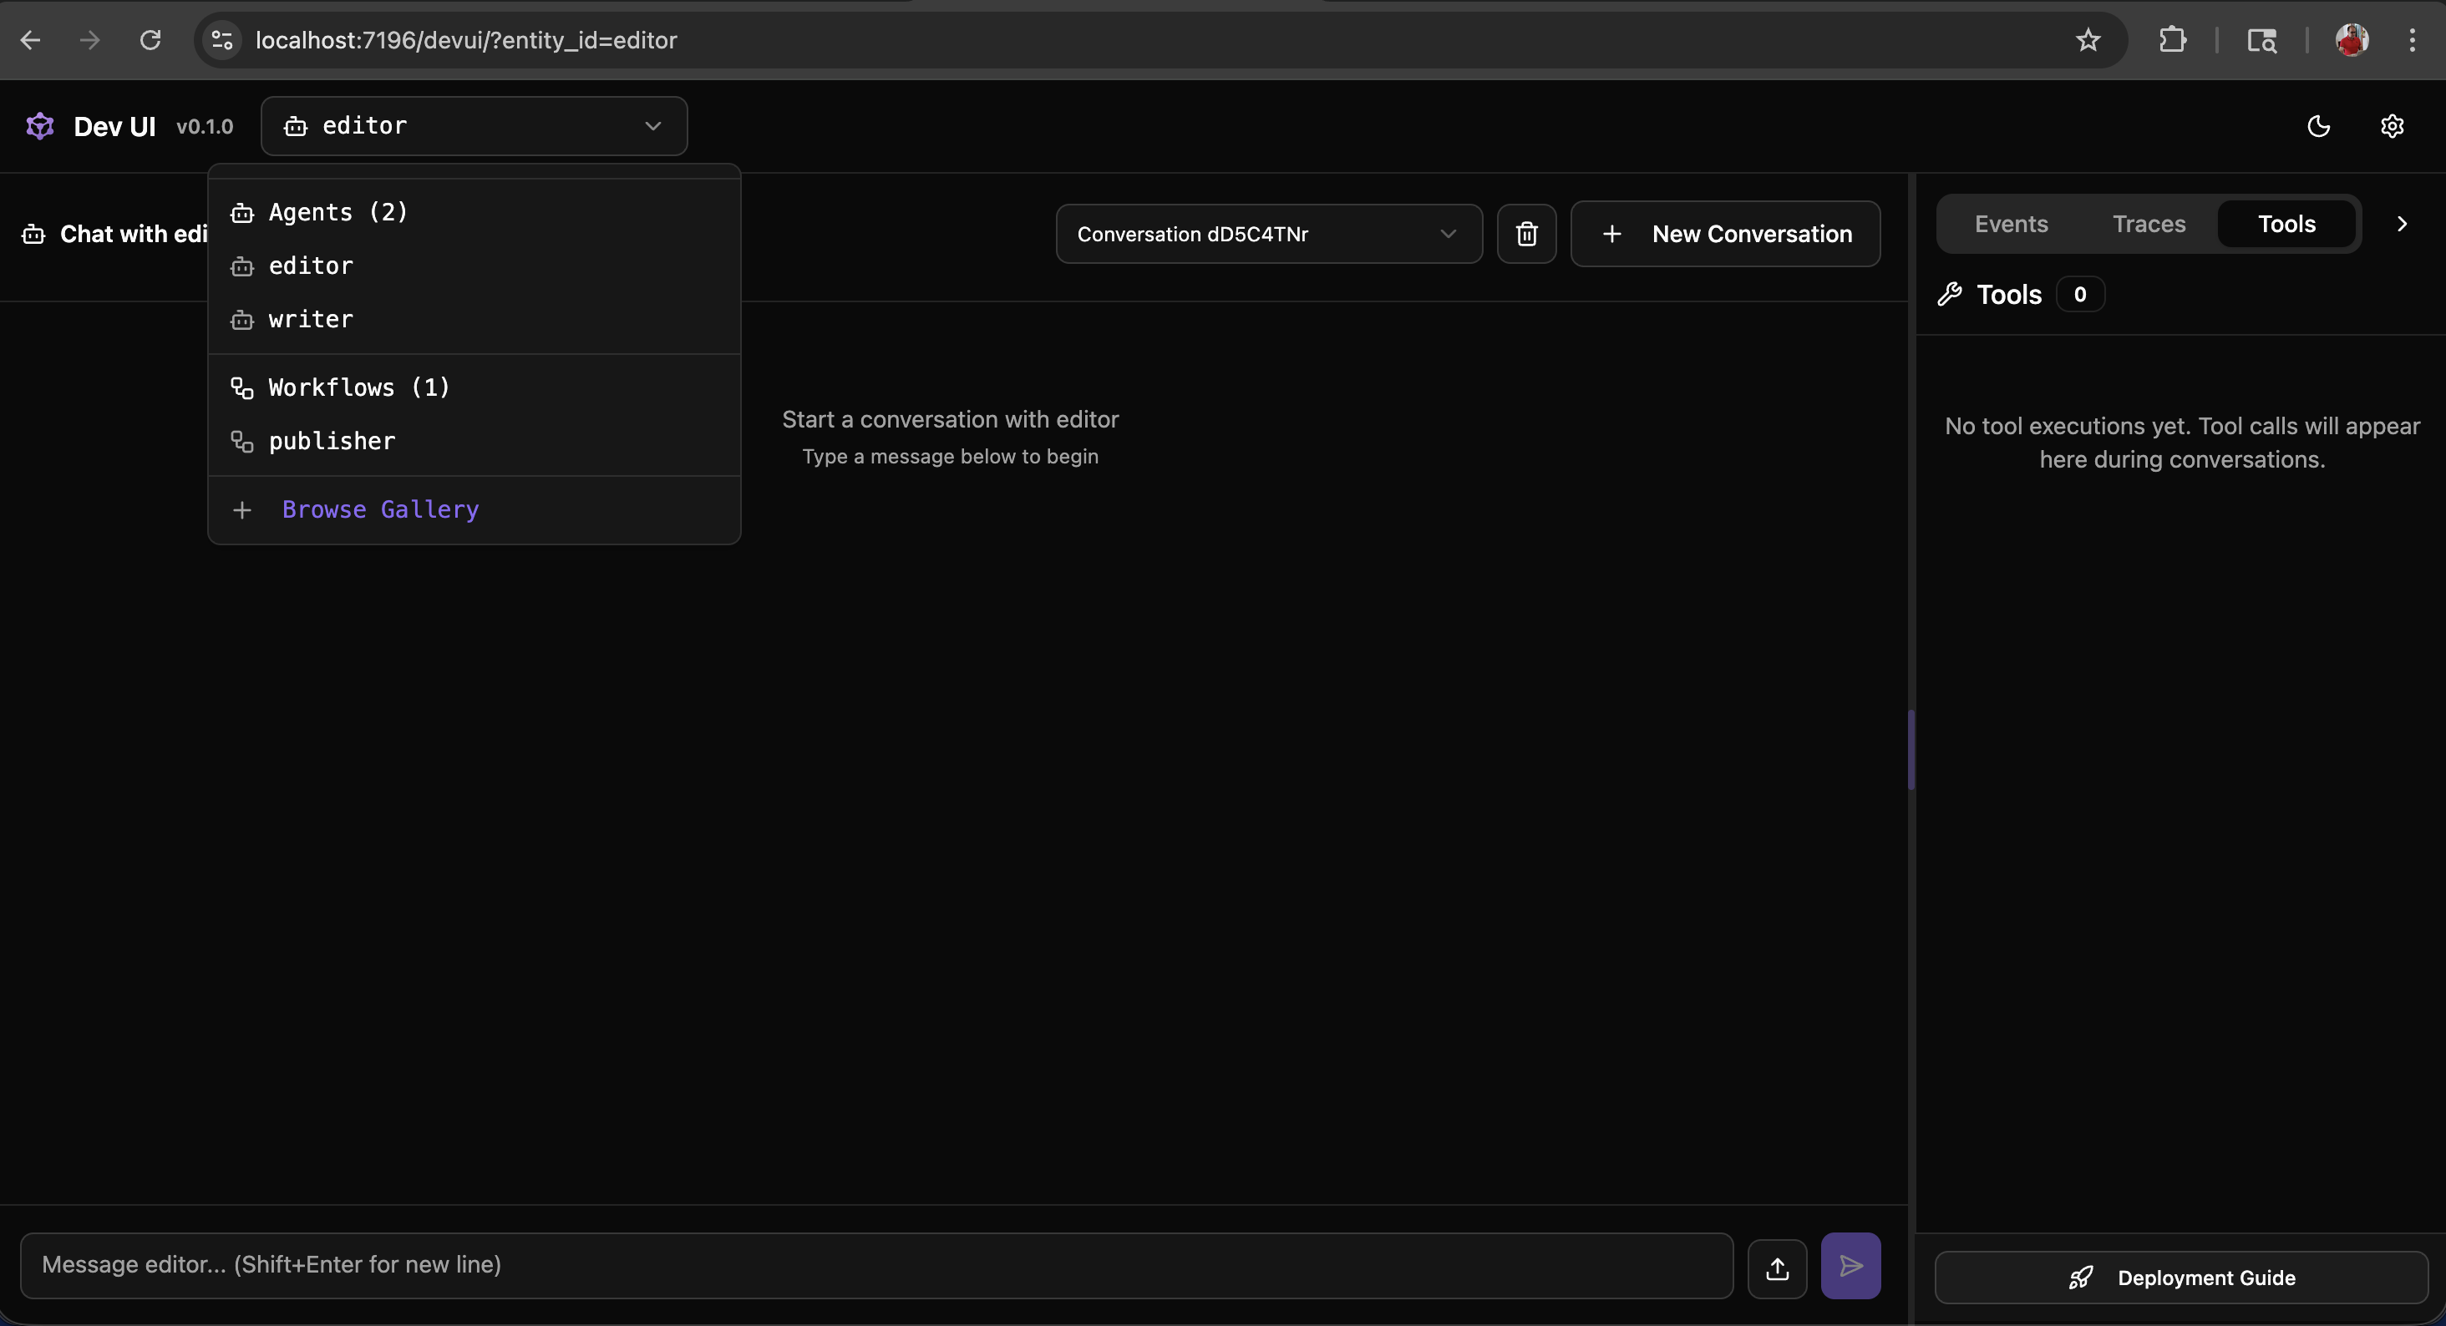Reload the page
Image resolution: width=2446 pixels, height=1326 pixels.
coord(150,40)
